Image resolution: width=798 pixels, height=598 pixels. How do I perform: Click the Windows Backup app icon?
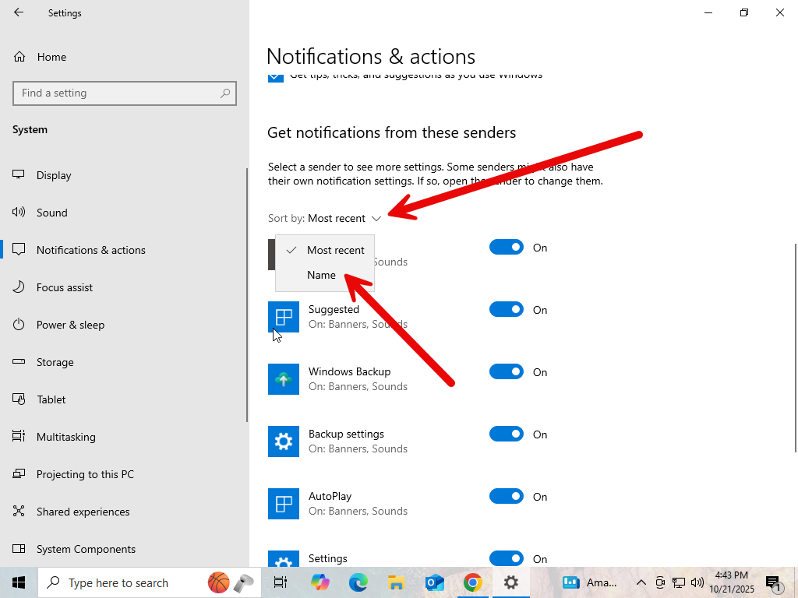click(284, 379)
